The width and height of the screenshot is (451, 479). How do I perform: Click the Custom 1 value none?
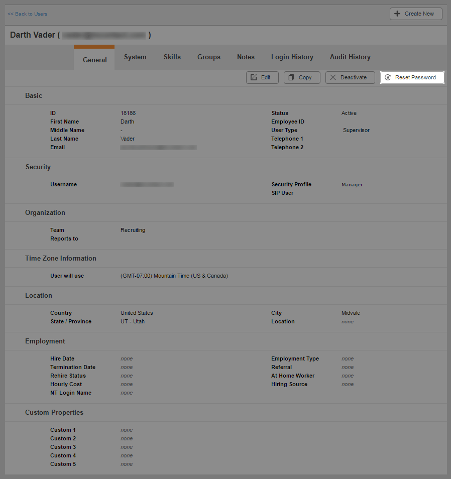tap(127, 430)
